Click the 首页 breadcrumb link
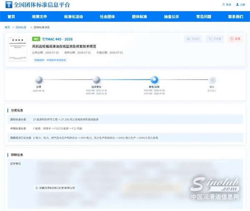This screenshot has width=250, height=211. tap(7, 27)
